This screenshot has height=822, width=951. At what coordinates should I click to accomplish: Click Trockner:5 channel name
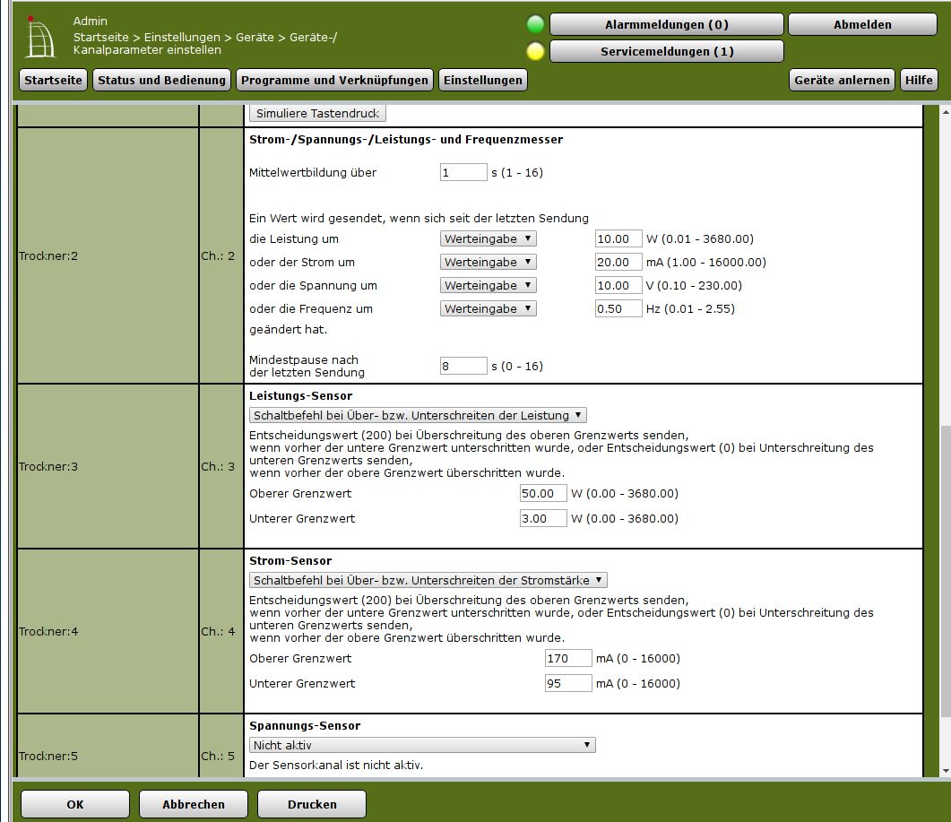click(x=48, y=756)
